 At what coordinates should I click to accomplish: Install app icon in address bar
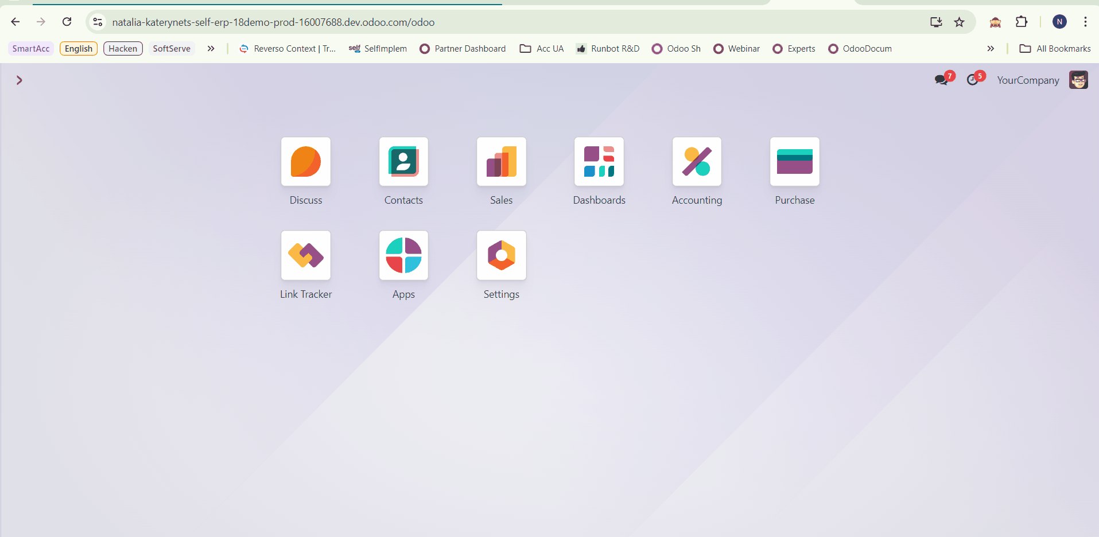click(x=936, y=22)
